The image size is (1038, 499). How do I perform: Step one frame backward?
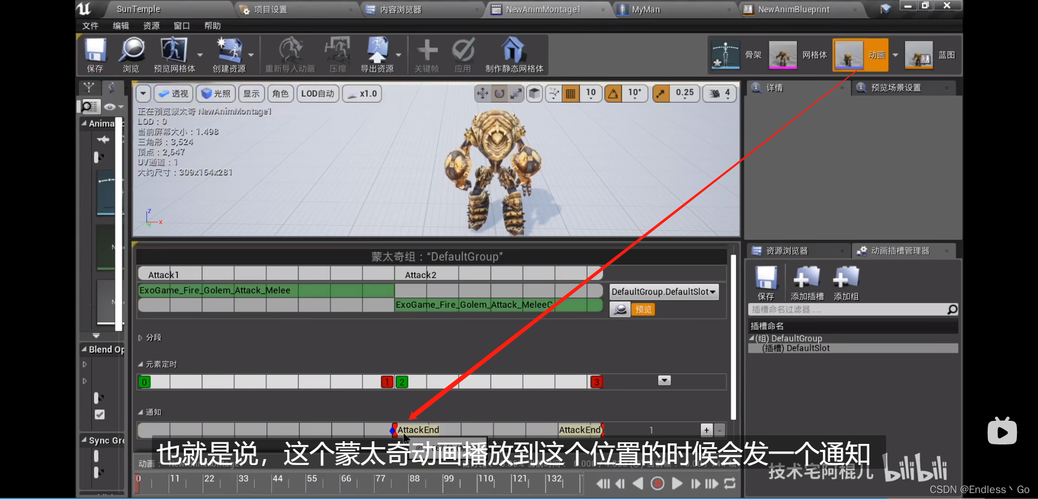tap(621, 483)
